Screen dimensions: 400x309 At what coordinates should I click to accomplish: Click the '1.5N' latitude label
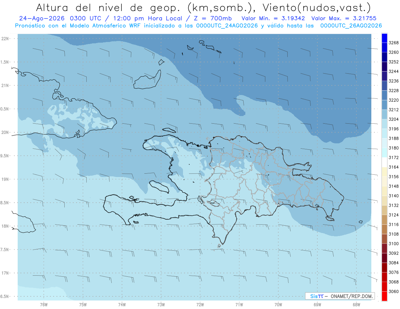pyautogui.click(x=5, y=62)
